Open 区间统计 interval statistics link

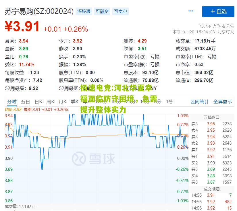tap(200, 102)
